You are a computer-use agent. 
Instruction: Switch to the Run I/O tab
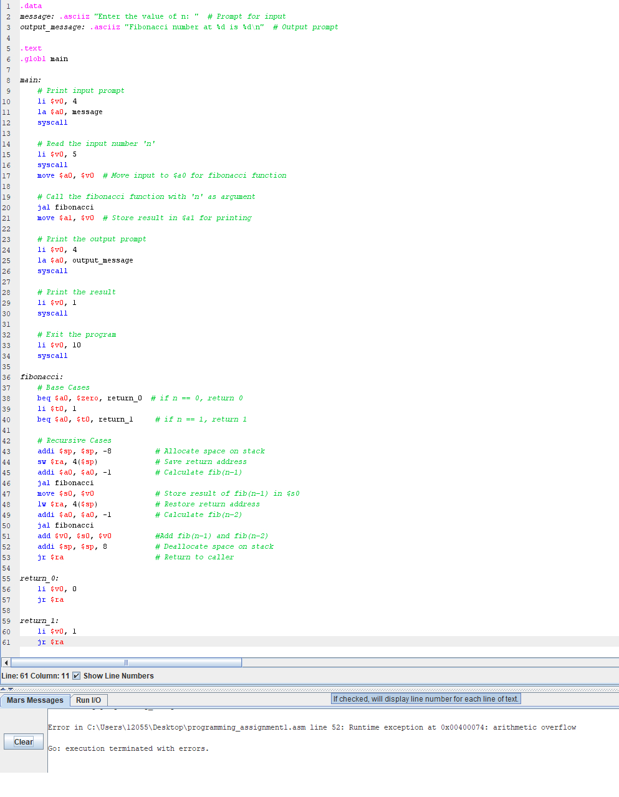[x=89, y=700]
